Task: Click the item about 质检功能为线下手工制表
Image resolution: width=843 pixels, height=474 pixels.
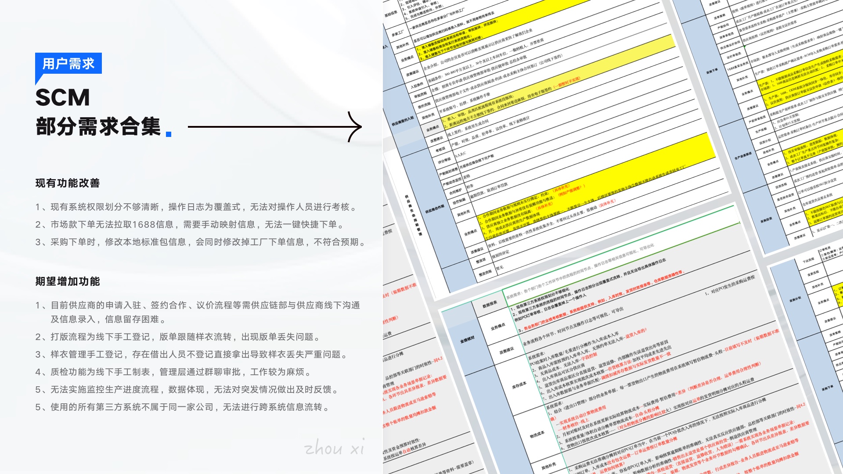Action: pos(173,372)
